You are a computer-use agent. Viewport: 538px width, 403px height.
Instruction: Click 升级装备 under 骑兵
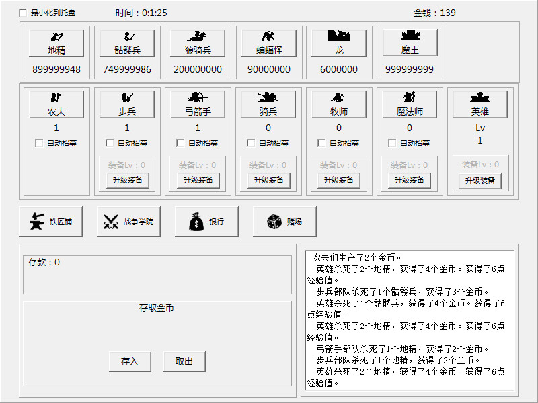click(x=269, y=180)
